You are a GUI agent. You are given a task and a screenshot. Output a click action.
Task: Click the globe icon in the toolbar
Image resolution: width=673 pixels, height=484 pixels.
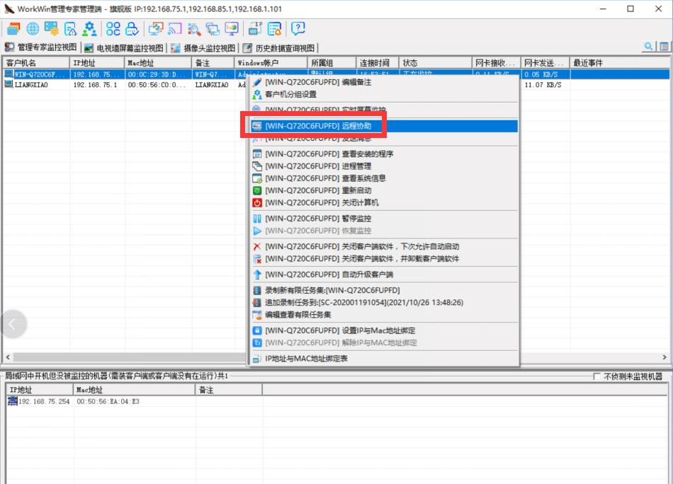click(x=33, y=29)
